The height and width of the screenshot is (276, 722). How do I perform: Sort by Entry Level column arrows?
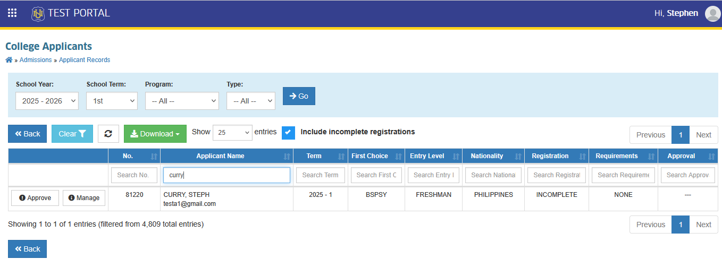pos(456,156)
